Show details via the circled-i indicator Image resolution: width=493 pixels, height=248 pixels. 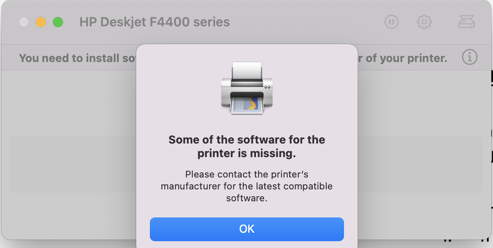pyautogui.click(x=469, y=58)
